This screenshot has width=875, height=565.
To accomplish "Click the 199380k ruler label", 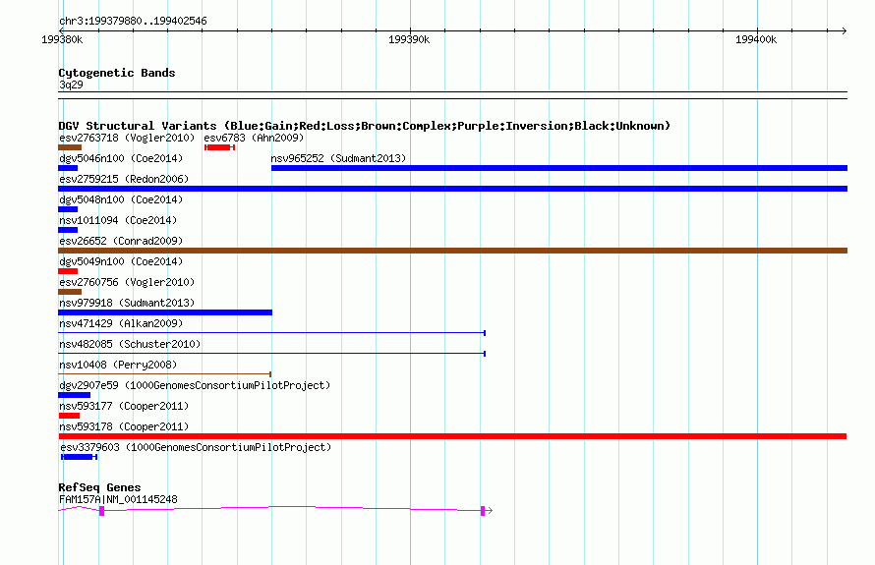I will click(x=62, y=39).
